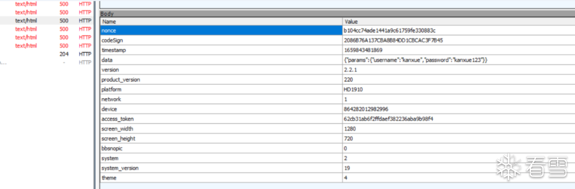Click the version value 2.2.1
Screen dimensions: 575x189
350,69
